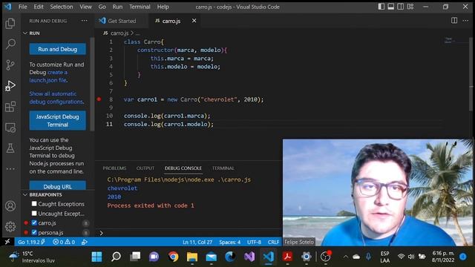Toggle the secondary side bar layout icon
The image size is (475, 267).
click(x=401, y=7)
